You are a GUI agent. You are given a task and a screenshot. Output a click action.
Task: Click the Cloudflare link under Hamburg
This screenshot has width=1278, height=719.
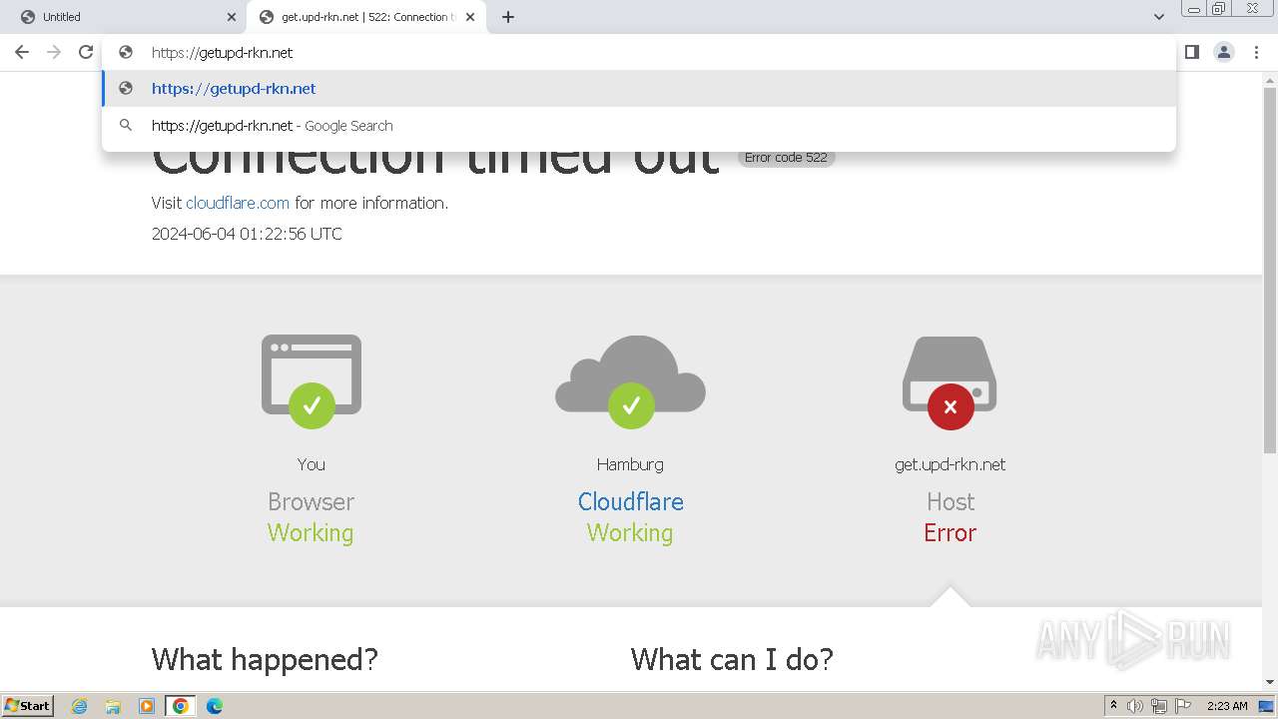[x=630, y=501]
